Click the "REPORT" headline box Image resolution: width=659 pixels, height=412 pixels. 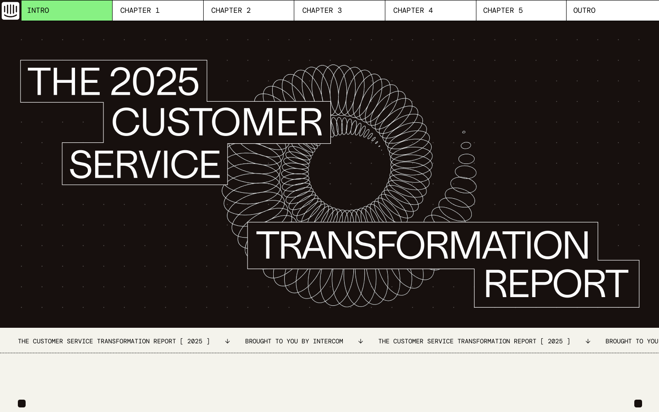pos(556,284)
